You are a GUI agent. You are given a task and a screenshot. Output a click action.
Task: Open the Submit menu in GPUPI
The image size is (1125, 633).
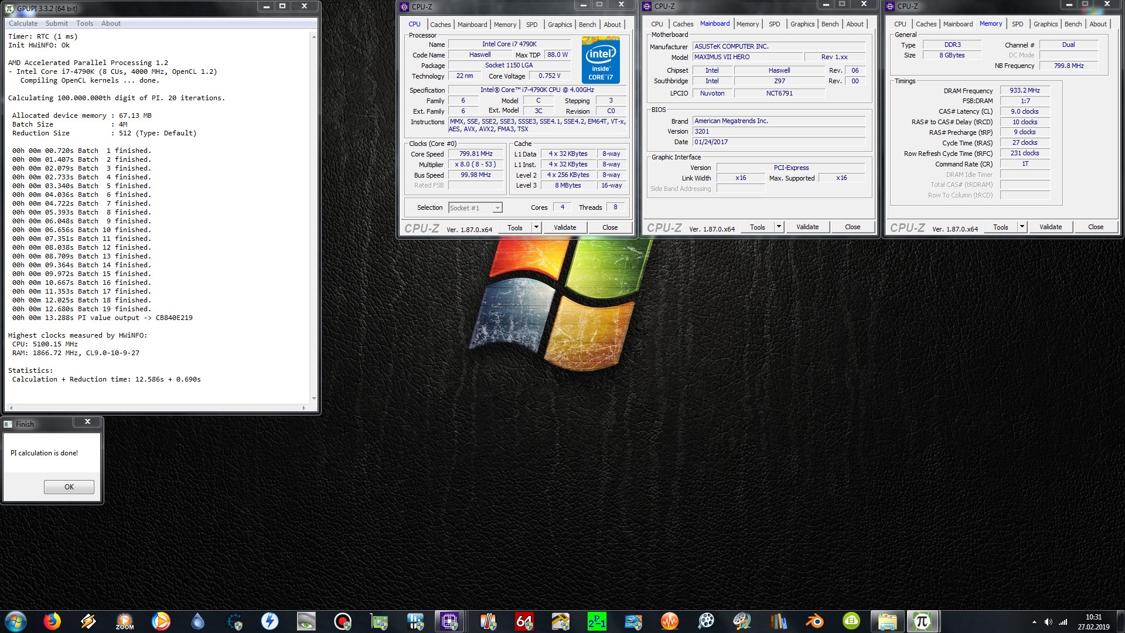[x=57, y=23]
